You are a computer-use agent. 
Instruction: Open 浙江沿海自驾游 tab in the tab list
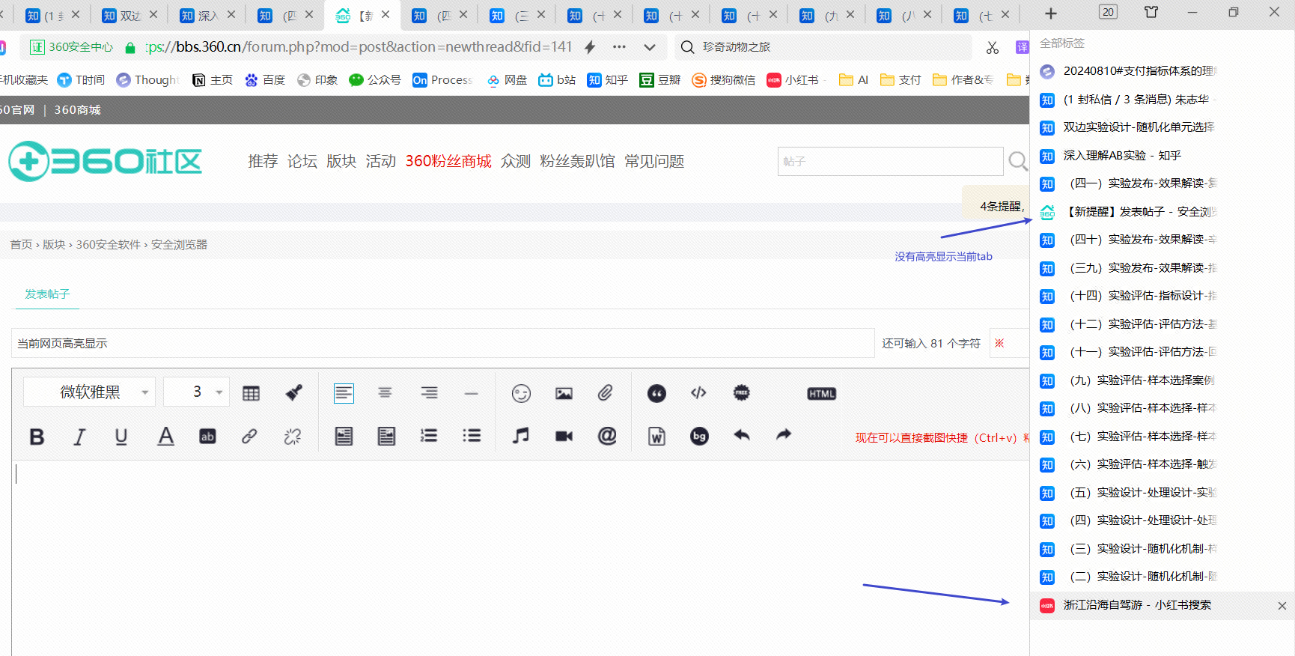click(1136, 605)
